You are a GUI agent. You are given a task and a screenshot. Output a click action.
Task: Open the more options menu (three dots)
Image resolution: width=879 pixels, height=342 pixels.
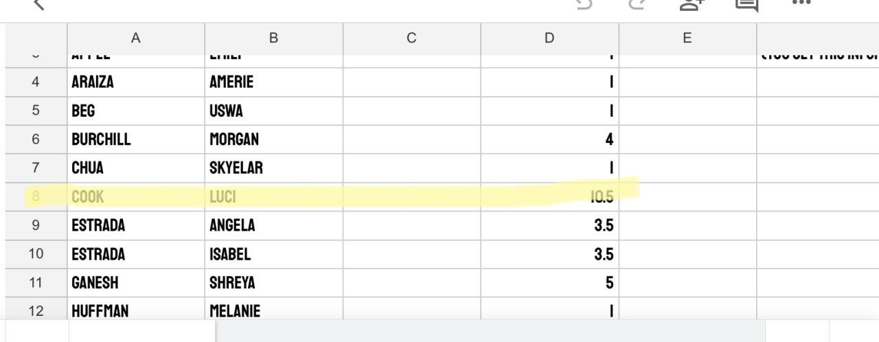pos(801,3)
